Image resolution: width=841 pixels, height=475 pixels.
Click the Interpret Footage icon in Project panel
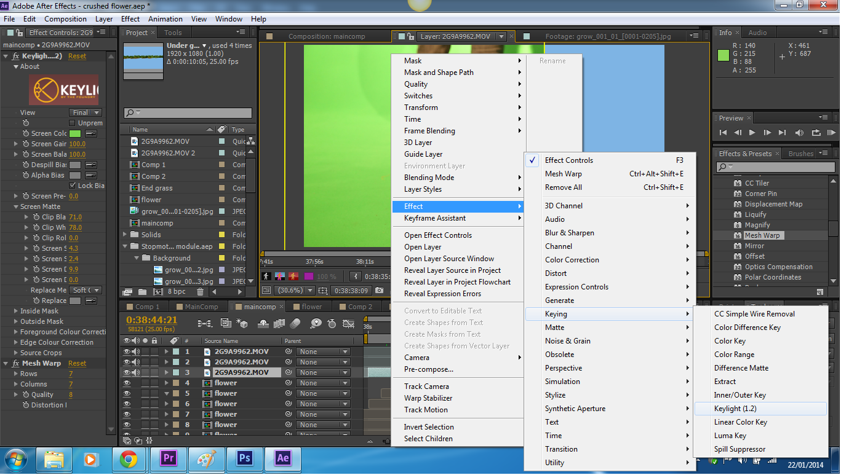pyautogui.click(x=127, y=292)
